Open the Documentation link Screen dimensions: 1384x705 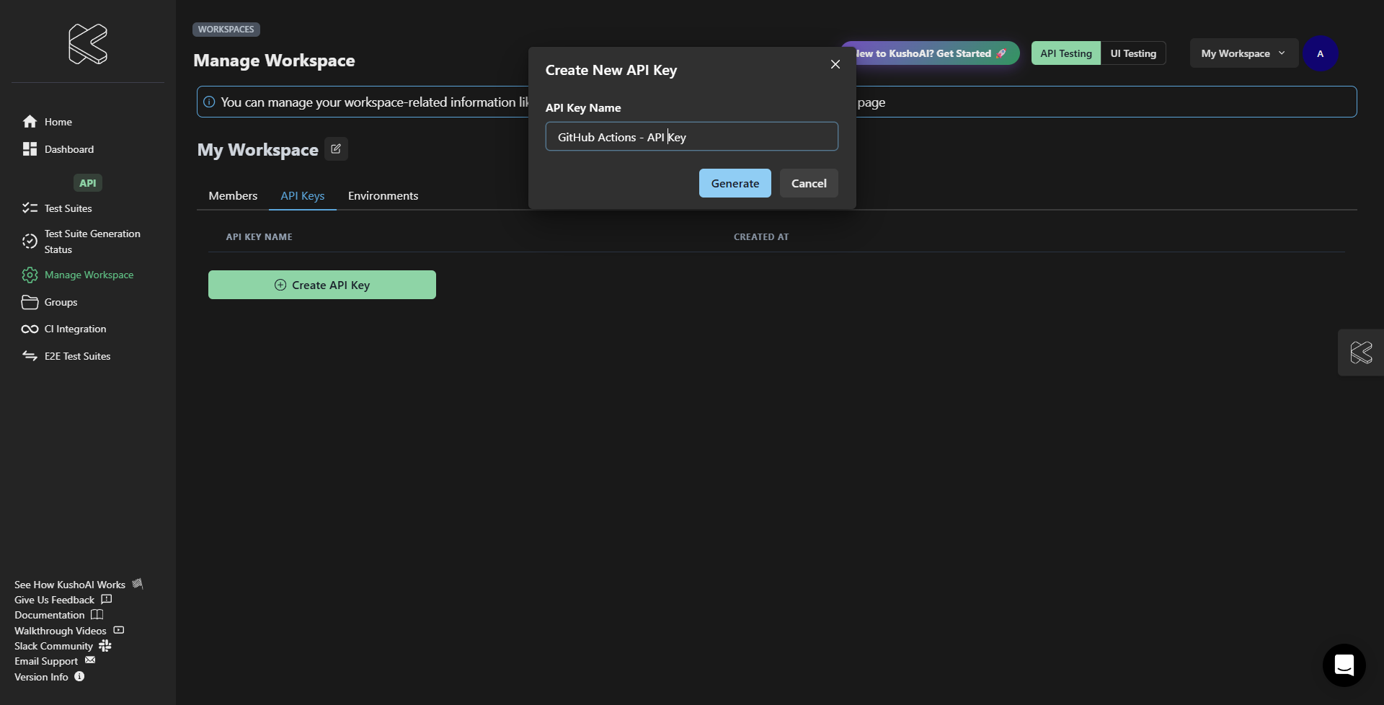(50, 615)
